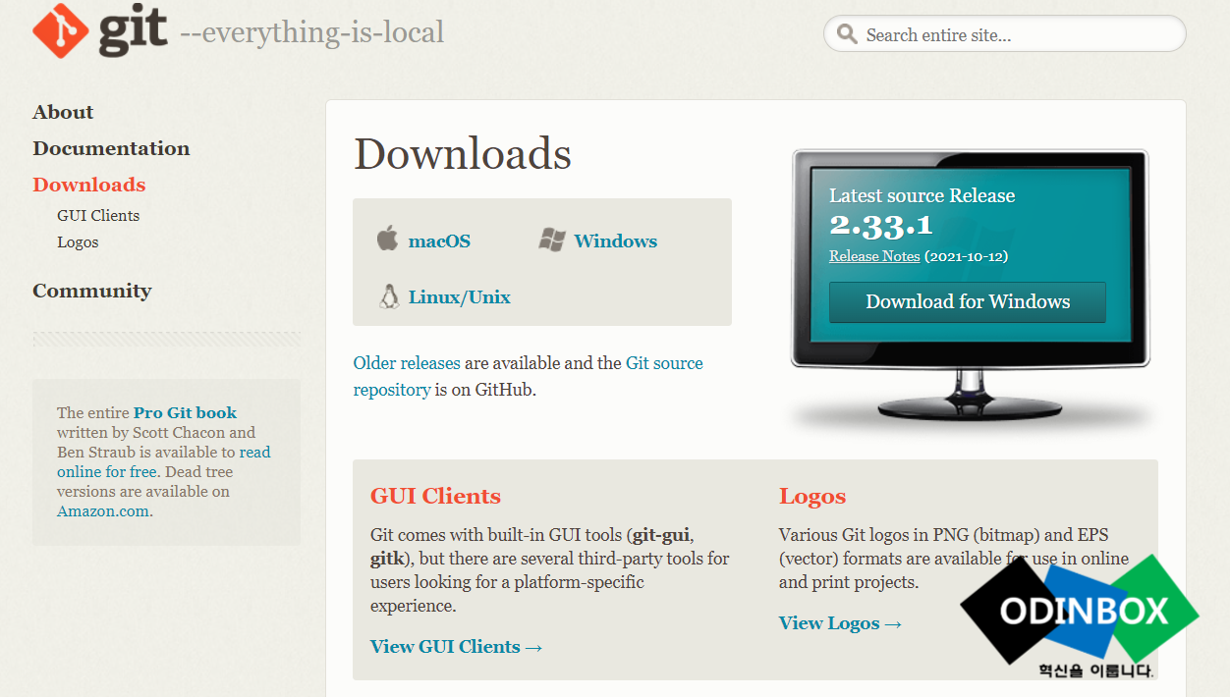
Task: Click the version number 2.33.1
Action: coord(881,226)
